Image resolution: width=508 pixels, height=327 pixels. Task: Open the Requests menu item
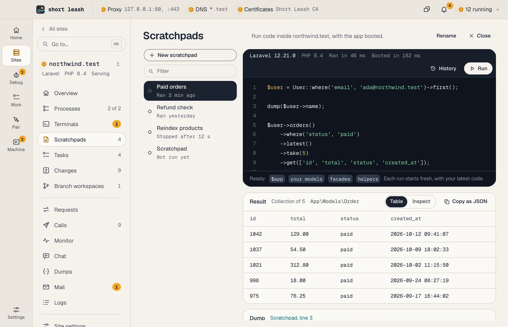point(82,210)
